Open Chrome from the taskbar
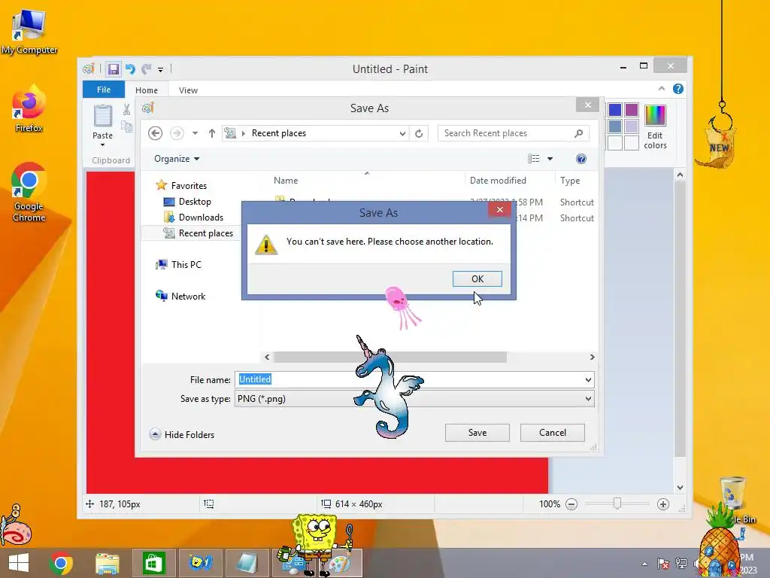 click(x=61, y=563)
